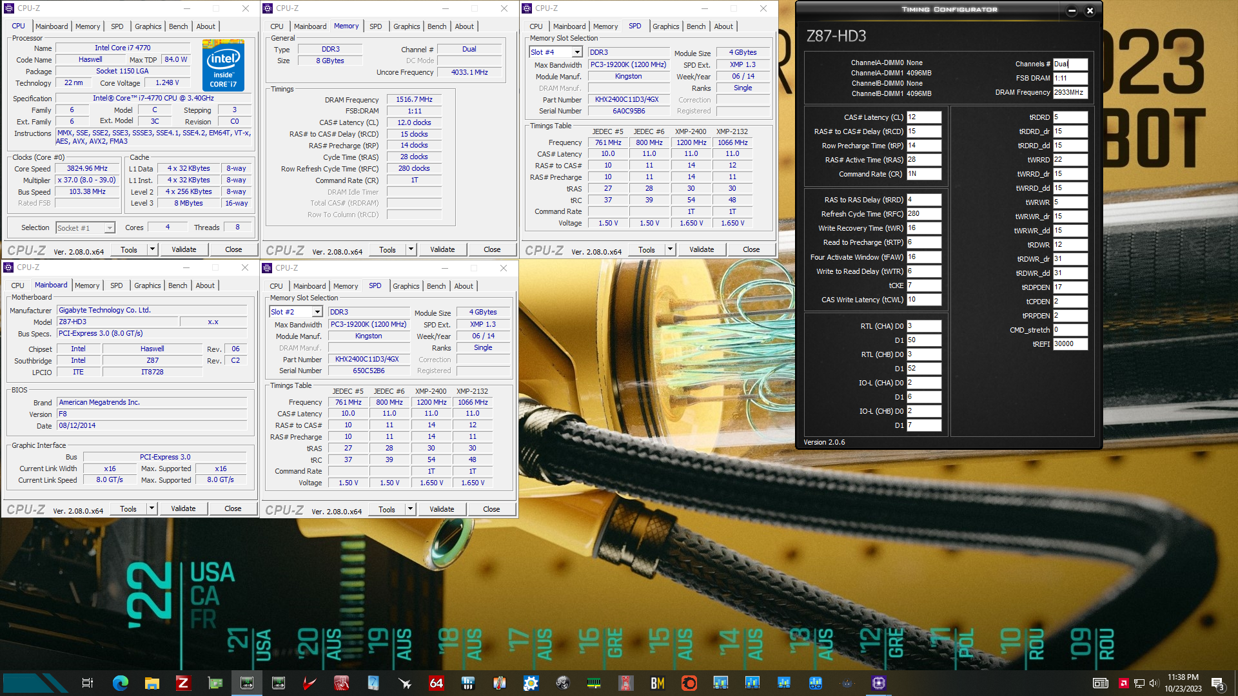Click the BM BenchMate taskbar icon
The width and height of the screenshot is (1238, 696).
[x=658, y=683]
